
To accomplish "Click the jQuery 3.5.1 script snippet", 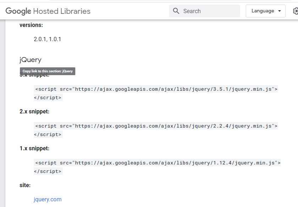I will click(156, 93).
